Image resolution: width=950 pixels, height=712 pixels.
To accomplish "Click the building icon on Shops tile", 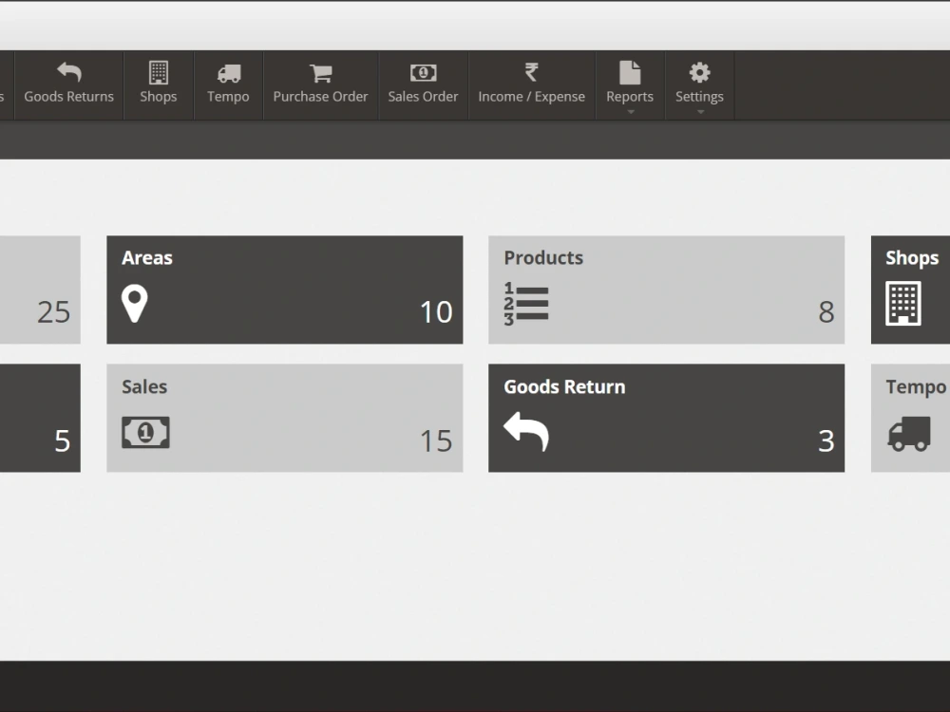I will (x=903, y=304).
